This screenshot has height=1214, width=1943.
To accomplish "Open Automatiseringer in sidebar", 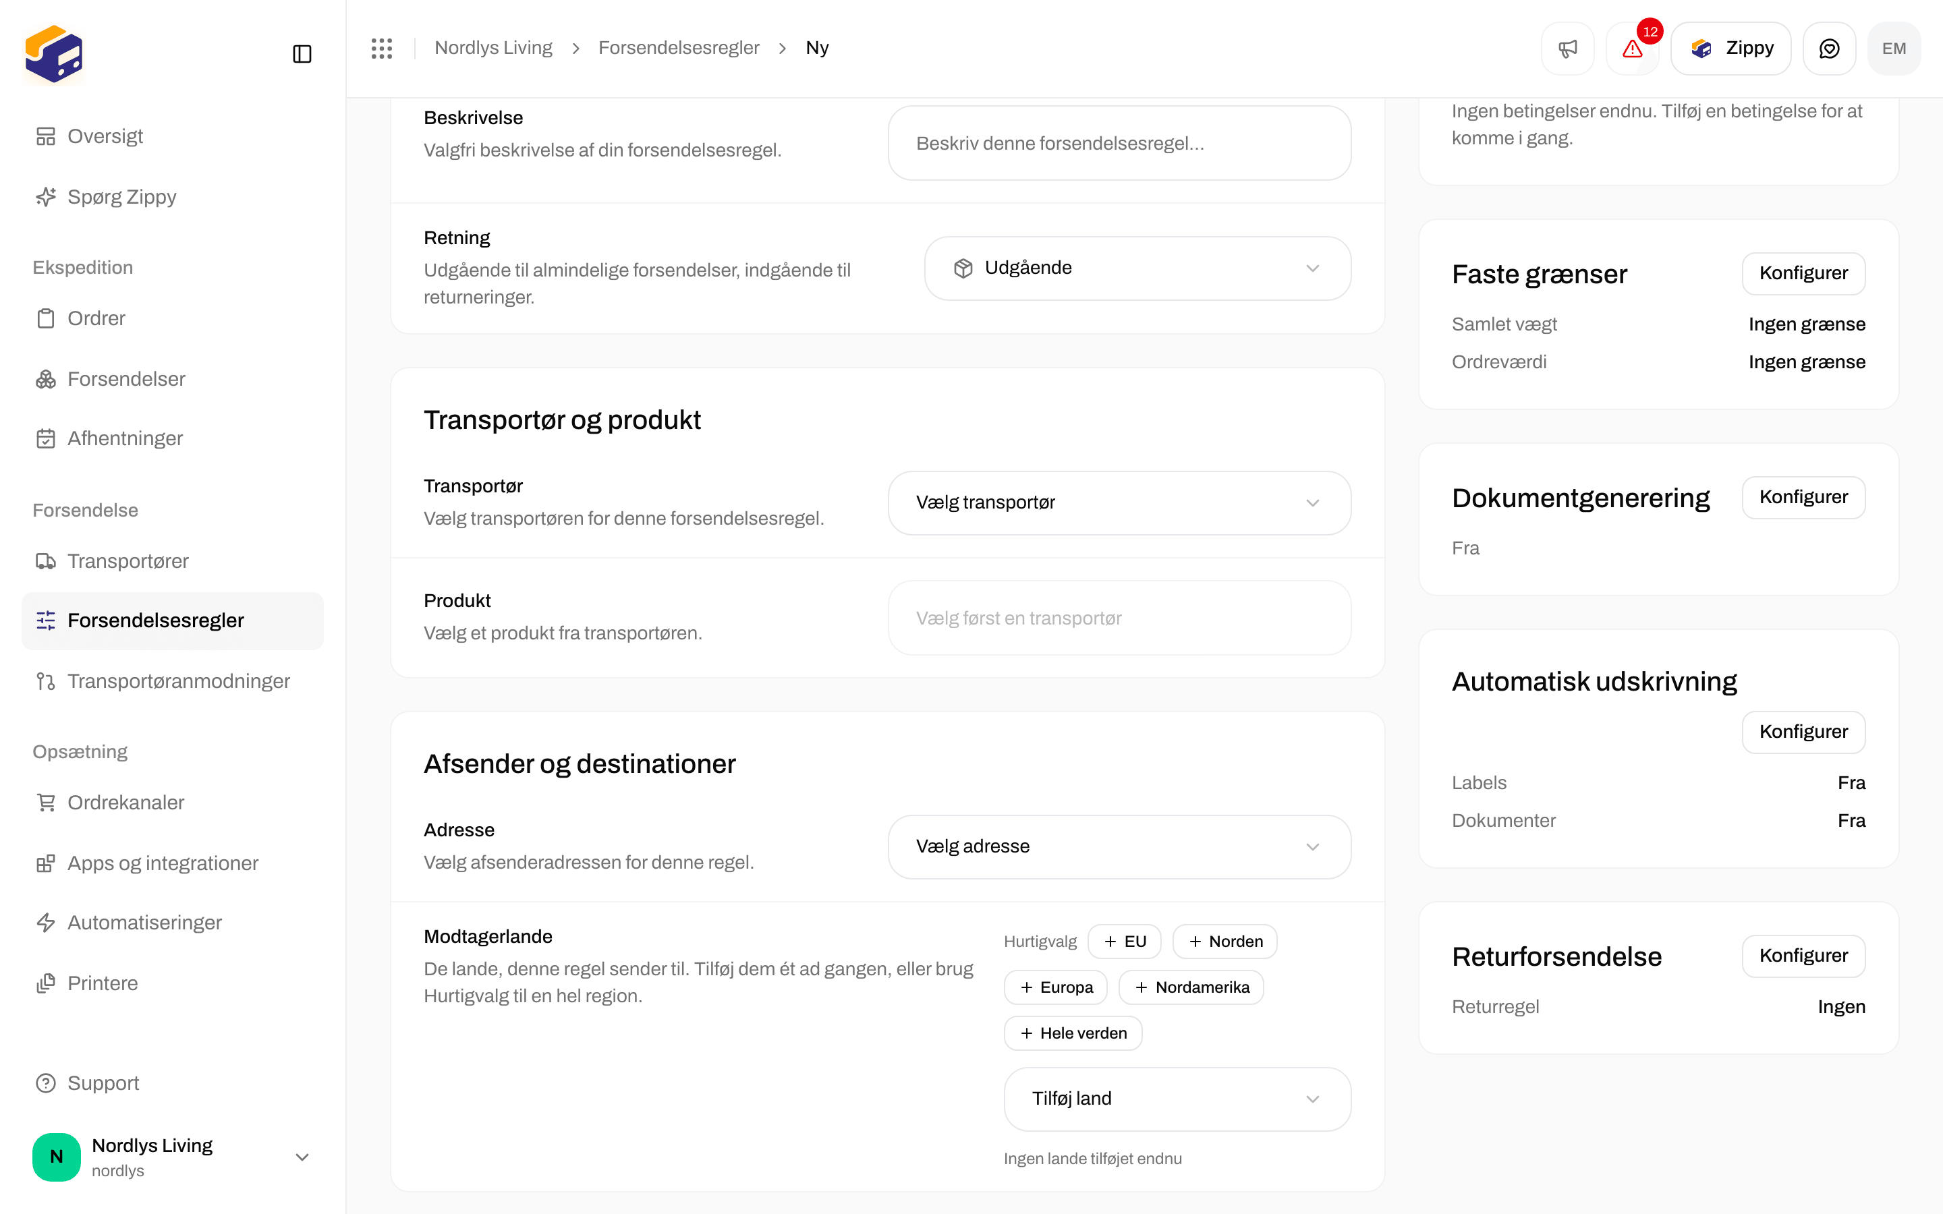I will tap(173, 923).
